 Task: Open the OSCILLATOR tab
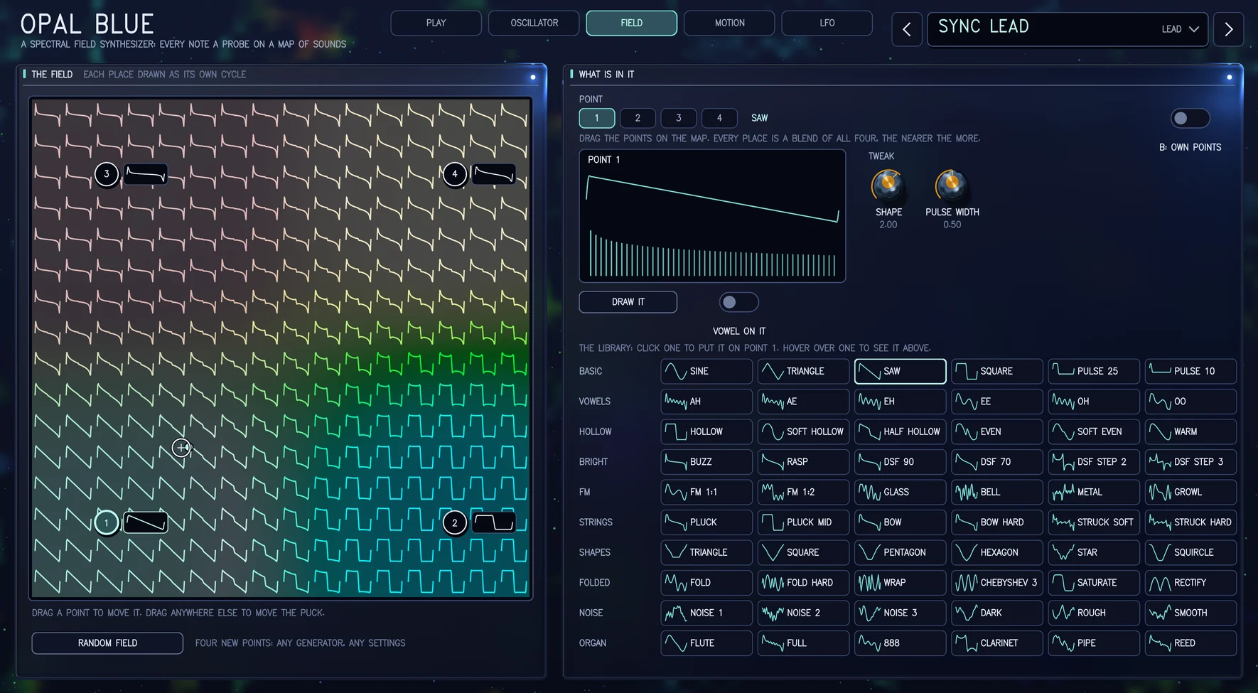[534, 23]
